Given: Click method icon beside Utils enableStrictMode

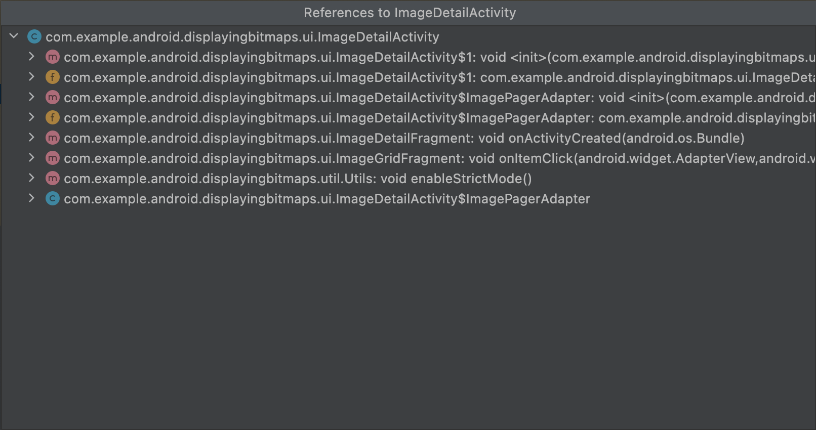Looking at the screenshot, I should tap(52, 179).
